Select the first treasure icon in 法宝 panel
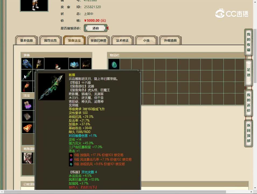This screenshot has height=194, width=257. (27, 105)
